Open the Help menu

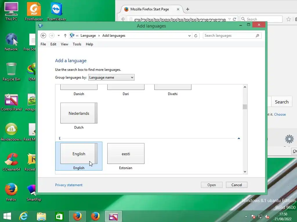click(x=89, y=44)
